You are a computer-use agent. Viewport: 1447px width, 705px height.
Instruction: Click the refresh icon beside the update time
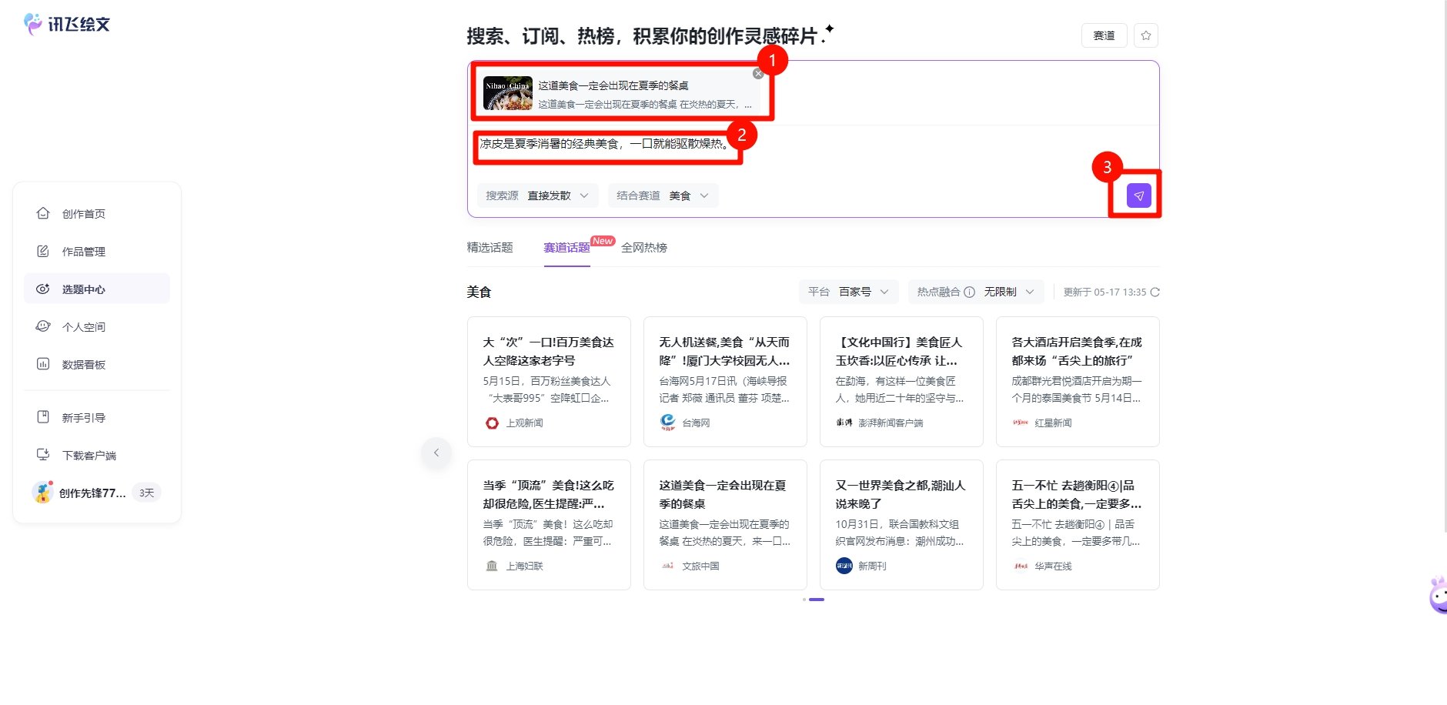[1155, 292]
